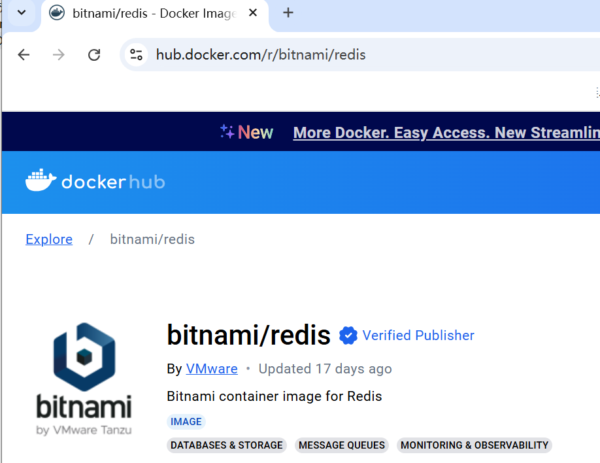
Task: Click the Updated 17 days ago text
Action: pos(325,369)
